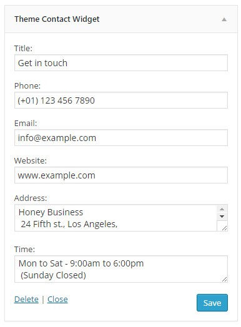241x327 pixels.
Task: Save the contact widget settings
Action: tap(212, 303)
